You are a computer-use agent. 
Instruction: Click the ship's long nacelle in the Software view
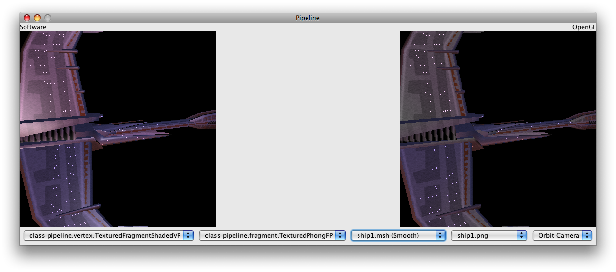click(x=162, y=125)
